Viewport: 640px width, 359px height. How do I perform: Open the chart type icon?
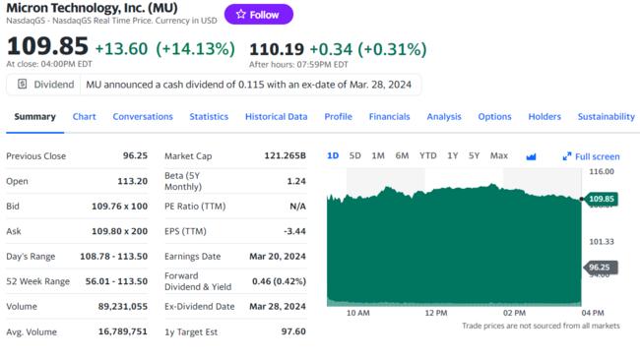point(531,156)
